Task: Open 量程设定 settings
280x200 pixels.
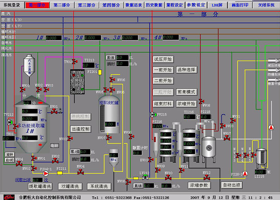Action: coord(175,5)
